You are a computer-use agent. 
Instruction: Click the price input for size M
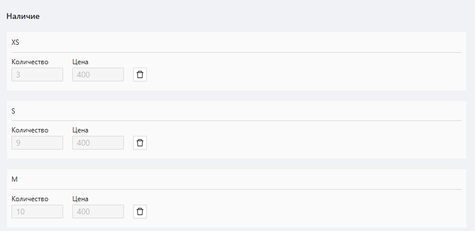(98, 212)
